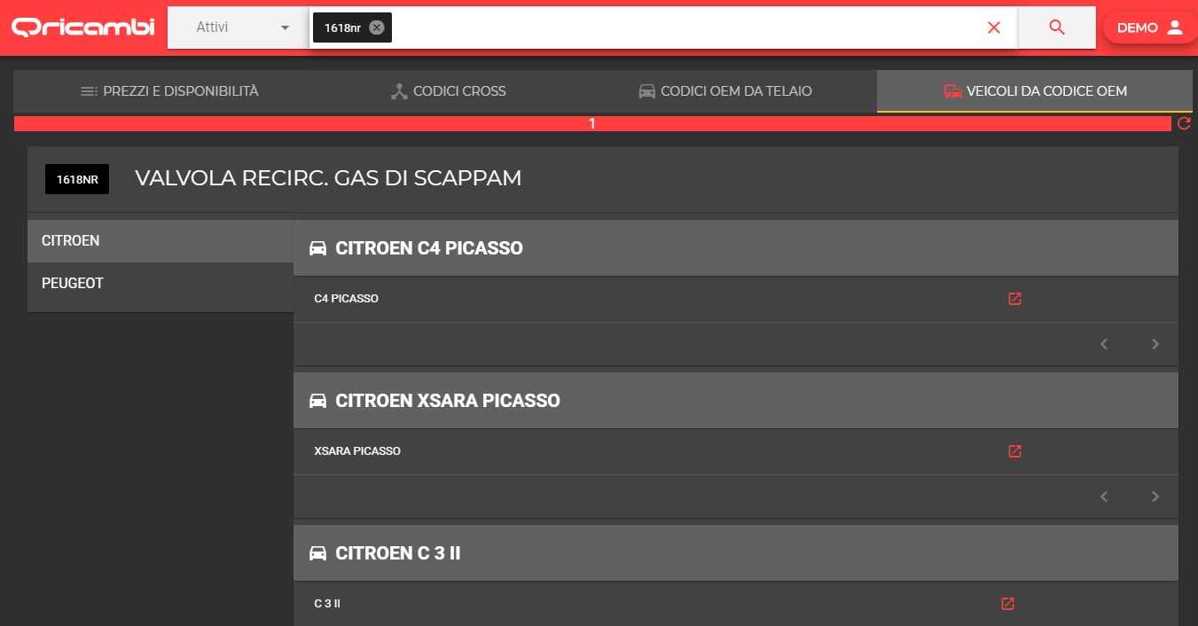
Task: Click the CITROEN XSARA PICASSO header
Action: pos(736,401)
